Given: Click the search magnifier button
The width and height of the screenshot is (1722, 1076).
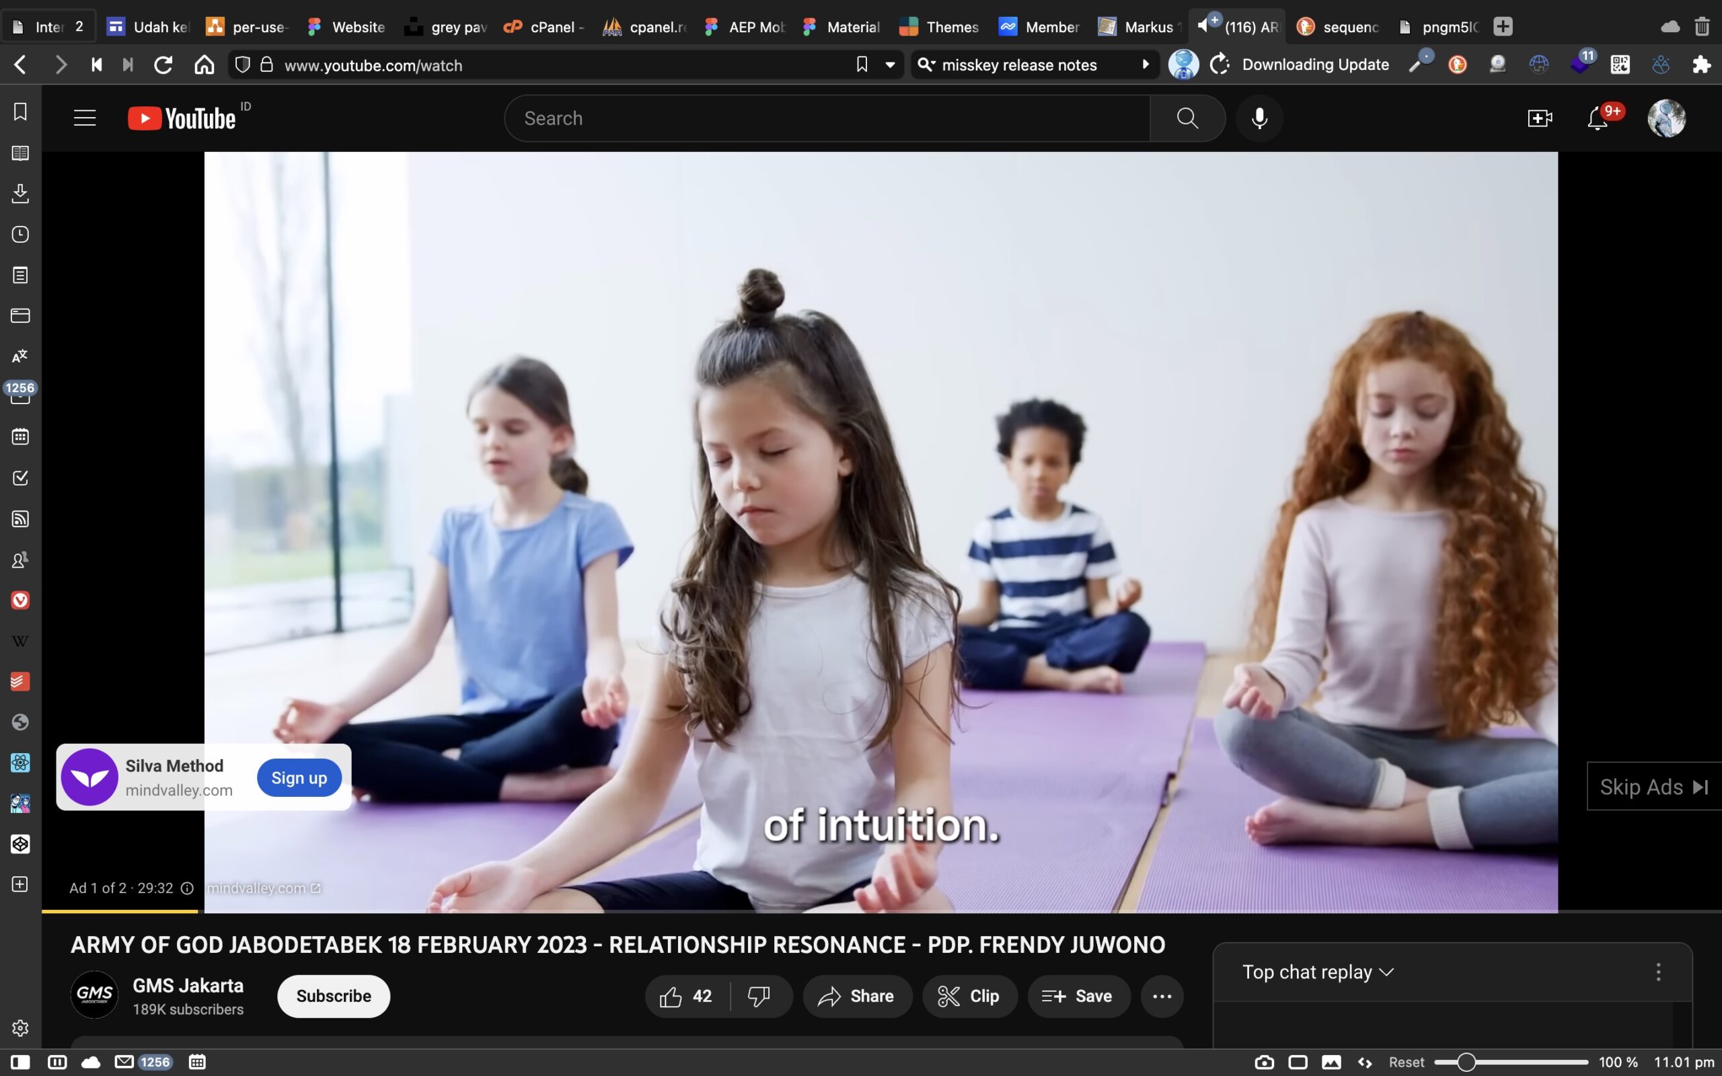Looking at the screenshot, I should tap(1187, 118).
